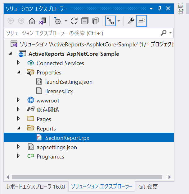Screen dimensions: 189x194
Task: Expand the 依存関係 node
Action: 18,109
